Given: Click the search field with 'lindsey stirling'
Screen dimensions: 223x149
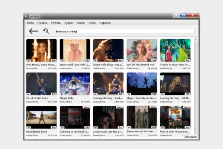Looking at the screenshot, I should pos(125,31).
